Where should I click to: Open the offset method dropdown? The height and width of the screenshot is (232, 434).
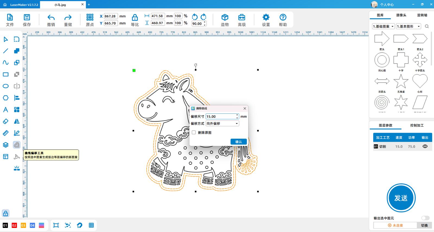click(x=222, y=124)
